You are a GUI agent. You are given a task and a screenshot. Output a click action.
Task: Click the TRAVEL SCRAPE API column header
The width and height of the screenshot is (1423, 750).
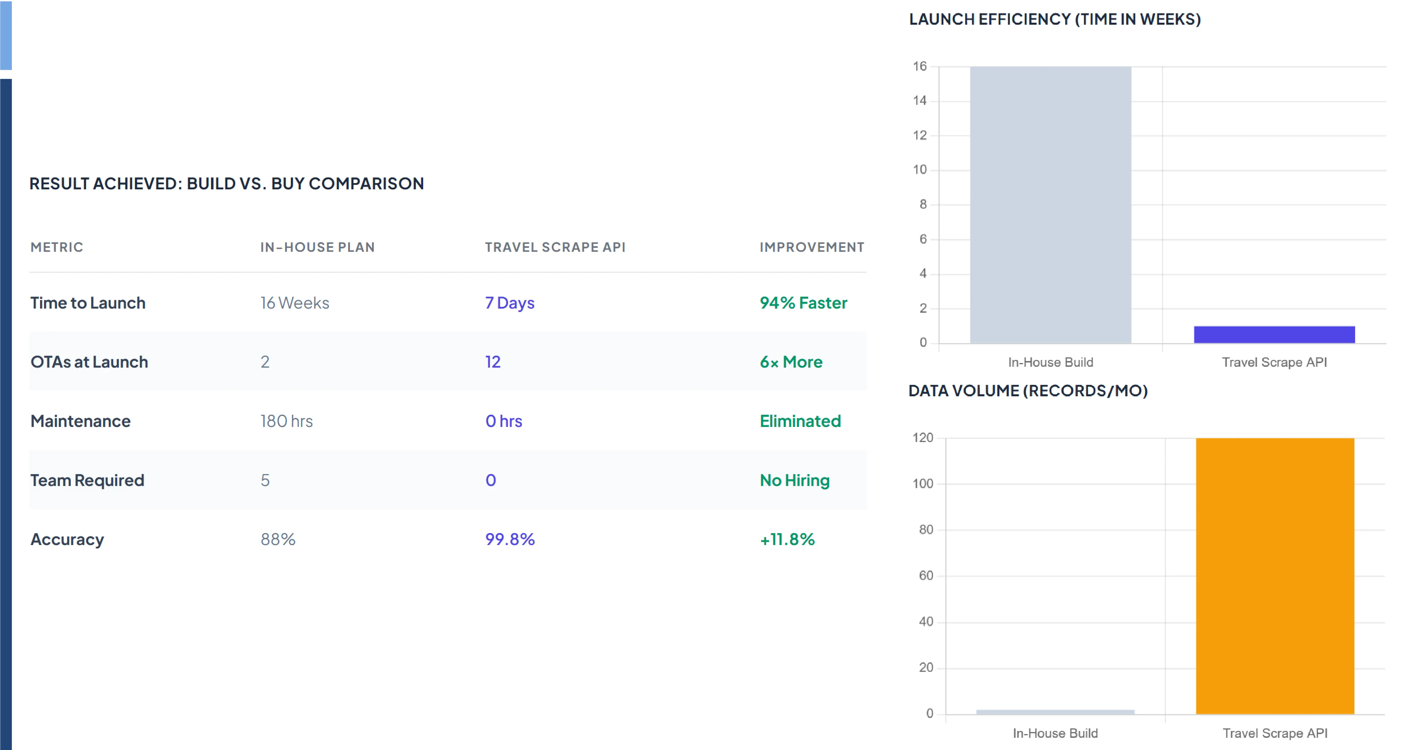555,247
